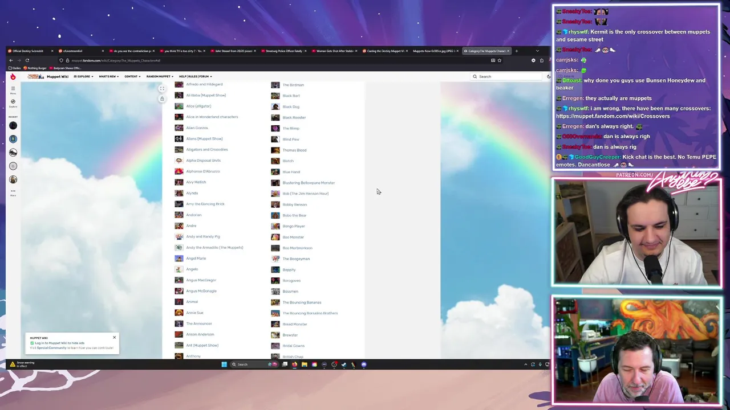Open Windows Start menu
Screen dimensions: 730x410
point(224,364)
